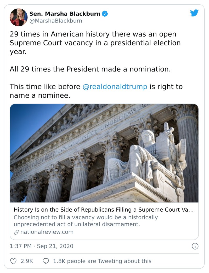209x273 pixels.
Task: Click the Sep 21, 2020 date
Action: (x=55, y=246)
